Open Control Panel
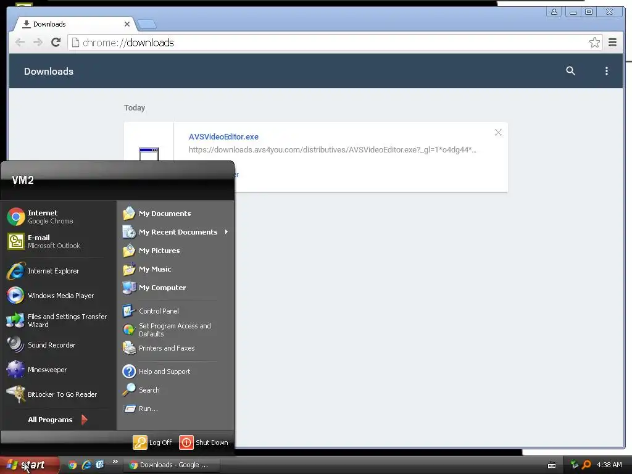The image size is (632, 474). click(x=176, y=311)
